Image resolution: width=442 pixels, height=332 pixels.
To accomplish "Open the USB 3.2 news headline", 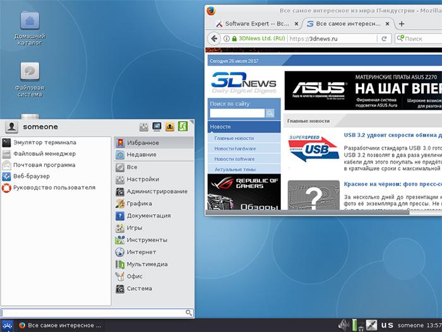I will click(393, 135).
